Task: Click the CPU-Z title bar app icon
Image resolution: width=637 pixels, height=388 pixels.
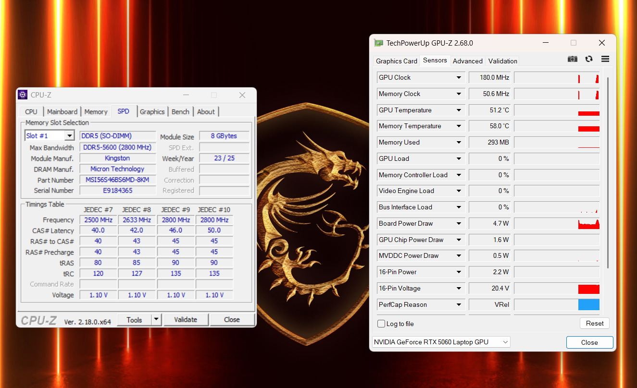Action: click(23, 95)
